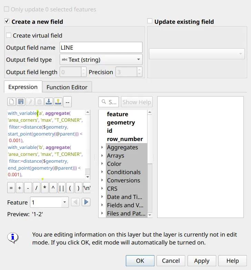Viewport: 251px width, 270px height.
Task: Click expression editor scrollbar down arrow
Action: [x=88, y=177]
